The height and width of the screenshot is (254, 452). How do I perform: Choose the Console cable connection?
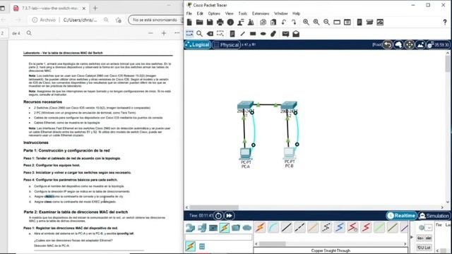click(x=273, y=227)
